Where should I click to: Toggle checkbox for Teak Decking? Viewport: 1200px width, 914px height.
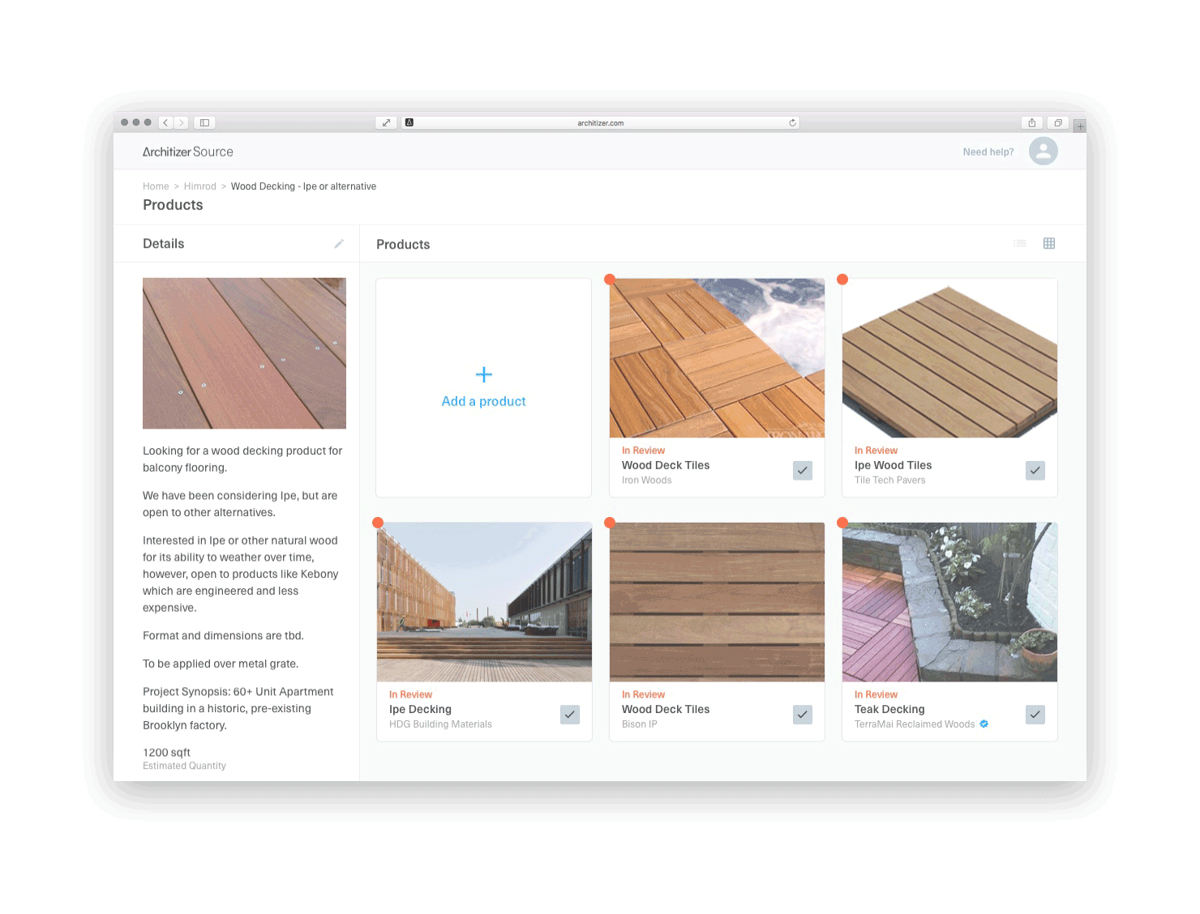(1035, 714)
